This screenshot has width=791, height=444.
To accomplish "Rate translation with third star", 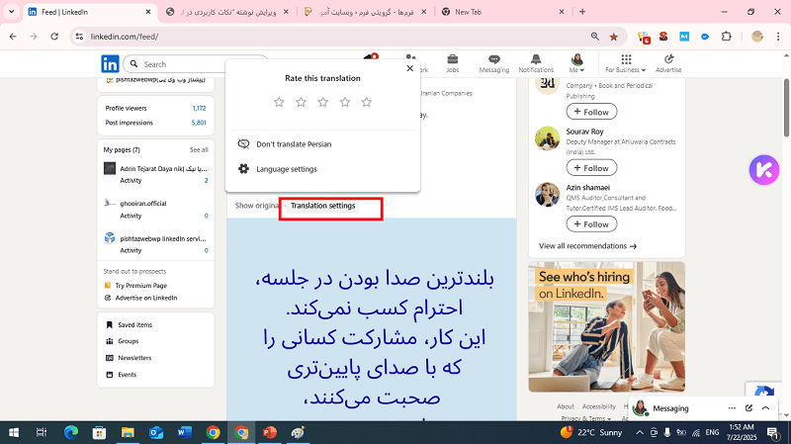I will 323,103.
